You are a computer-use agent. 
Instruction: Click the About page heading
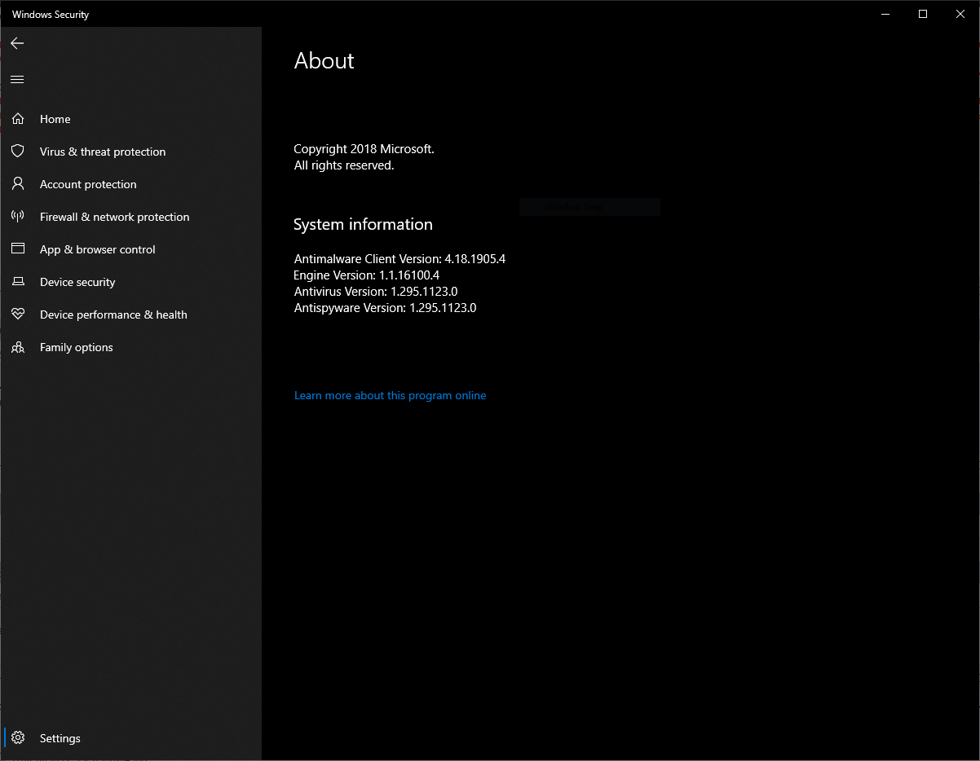tap(324, 61)
